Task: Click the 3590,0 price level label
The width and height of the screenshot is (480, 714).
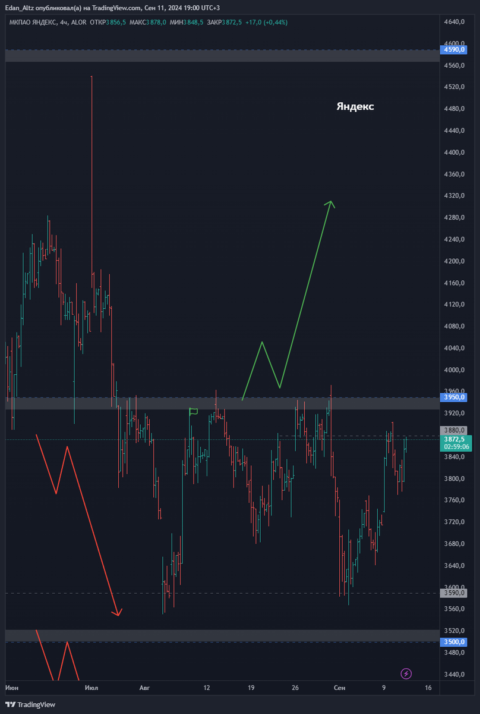Action: [454, 593]
